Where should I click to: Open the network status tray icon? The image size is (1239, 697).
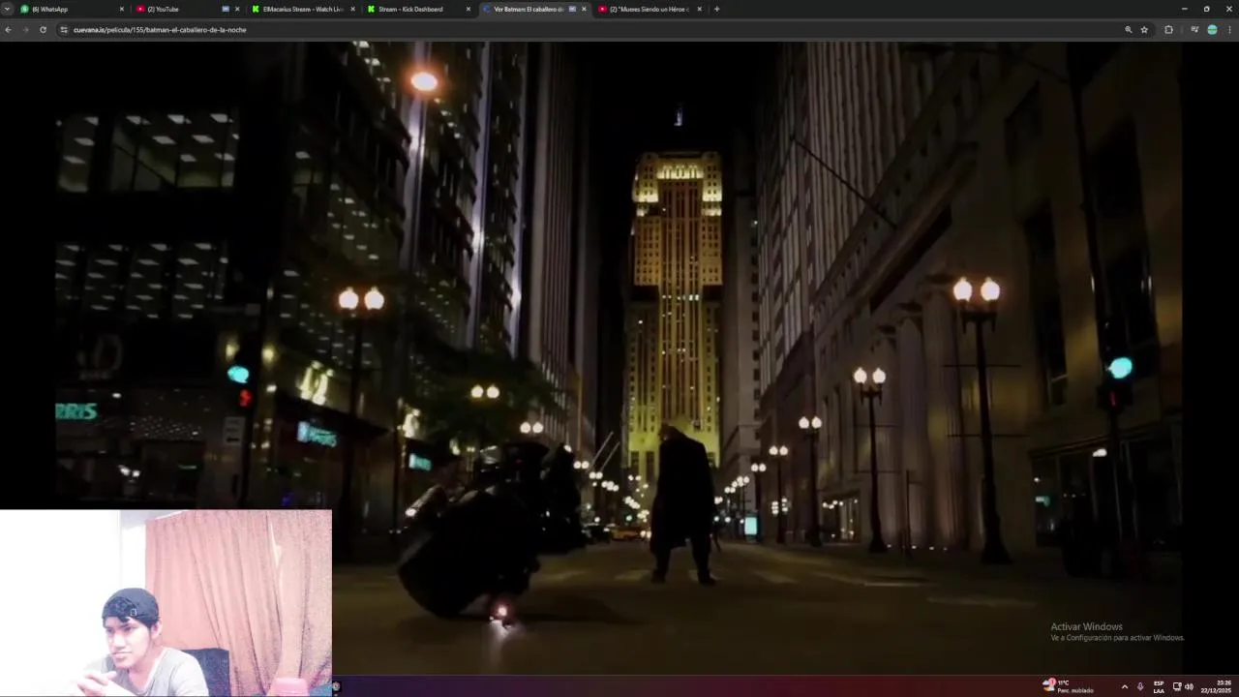tap(1177, 686)
